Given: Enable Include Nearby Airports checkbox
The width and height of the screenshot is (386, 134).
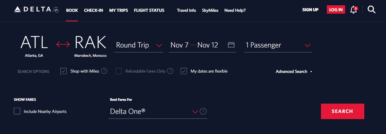Looking at the screenshot, I should [17, 111].
